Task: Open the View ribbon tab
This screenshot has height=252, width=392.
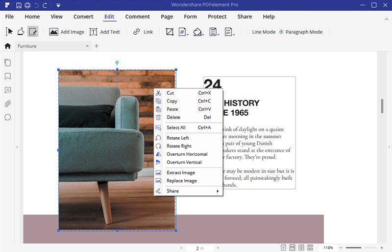Action: click(x=56, y=17)
